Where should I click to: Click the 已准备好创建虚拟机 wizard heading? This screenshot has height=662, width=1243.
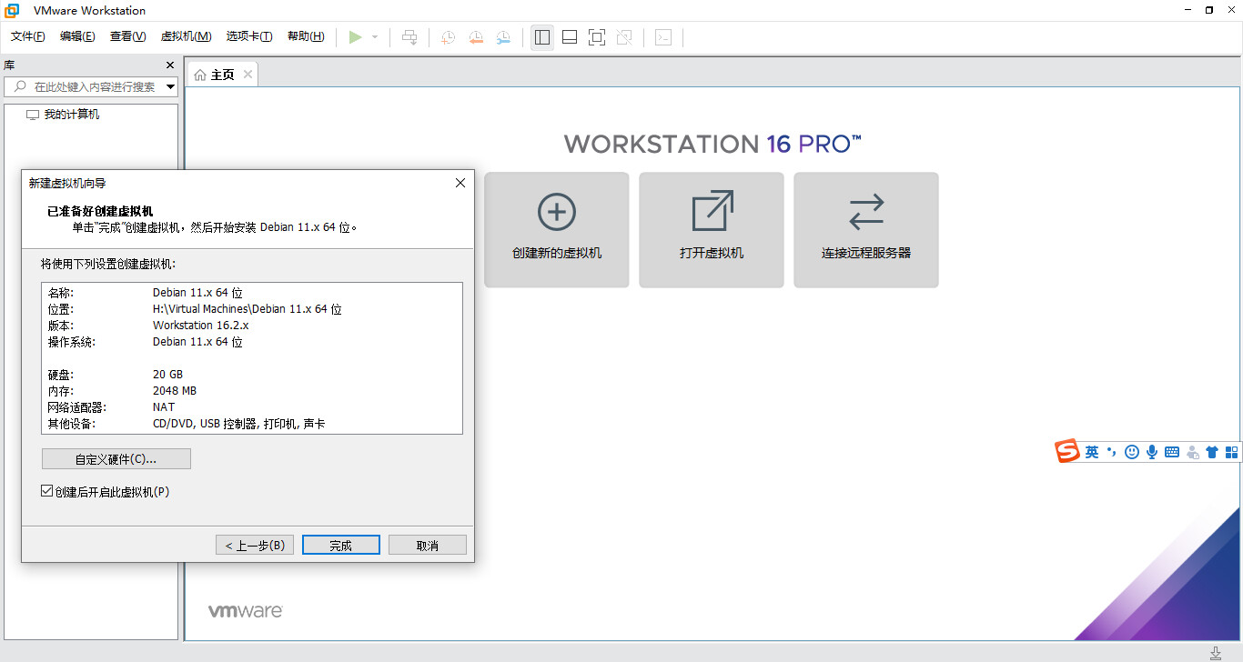click(101, 211)
